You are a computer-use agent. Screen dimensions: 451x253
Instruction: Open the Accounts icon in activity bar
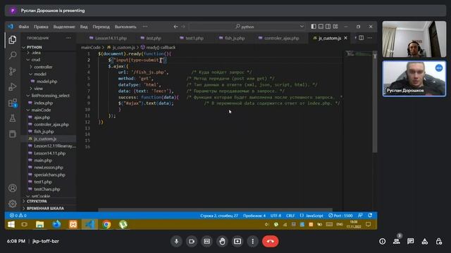[x=13, y=188]
